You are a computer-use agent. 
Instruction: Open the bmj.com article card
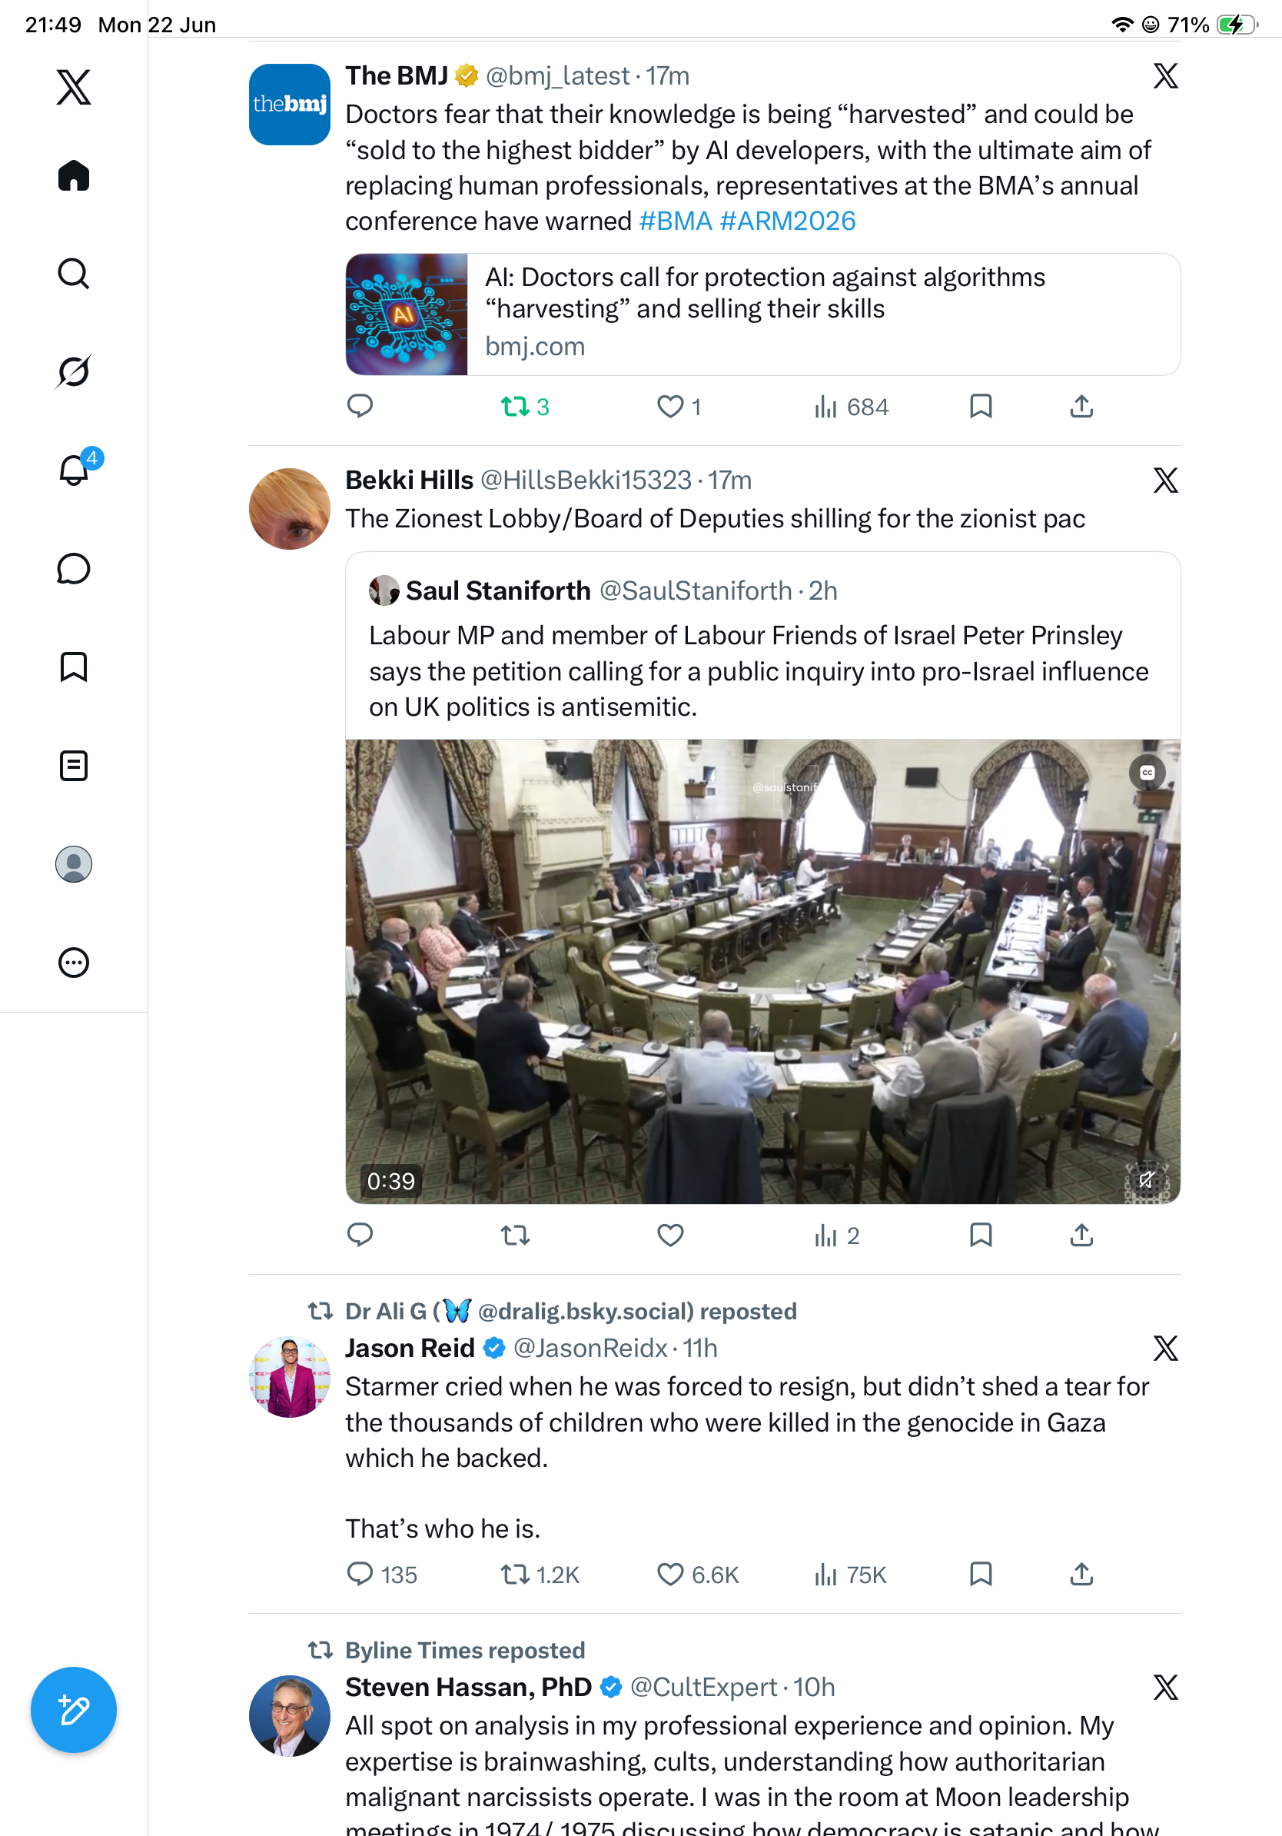pos(762,314)
